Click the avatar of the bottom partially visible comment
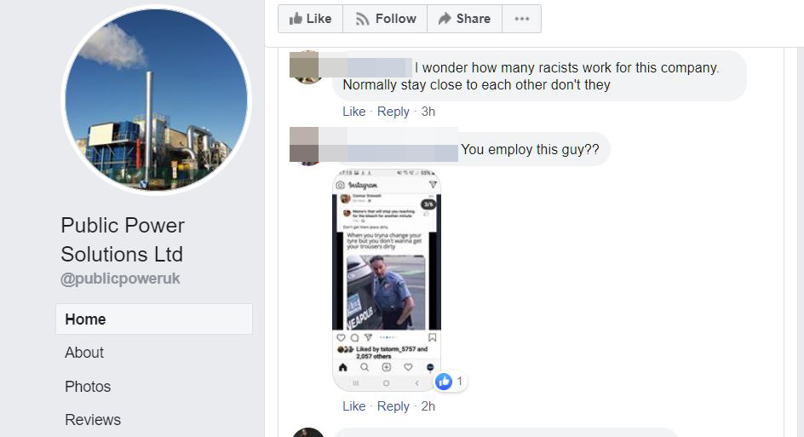Image resolution: width=804 pixels, height=437 pixels. 308,433
